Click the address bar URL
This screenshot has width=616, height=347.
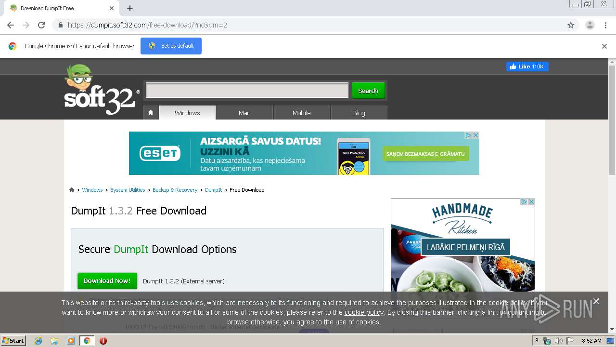point(147,25)
